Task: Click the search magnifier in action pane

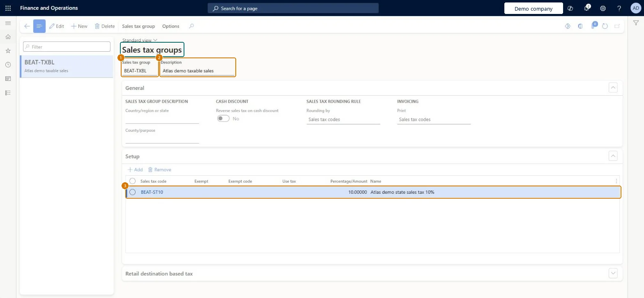Action: 191,26
